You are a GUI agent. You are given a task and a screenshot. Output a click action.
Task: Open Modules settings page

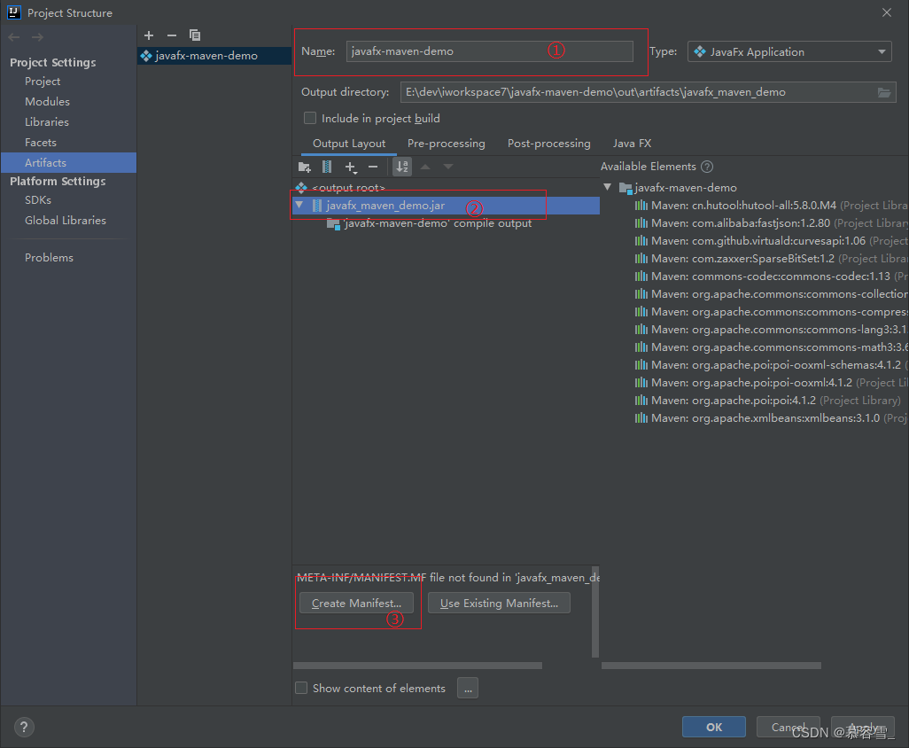(47, 101)
